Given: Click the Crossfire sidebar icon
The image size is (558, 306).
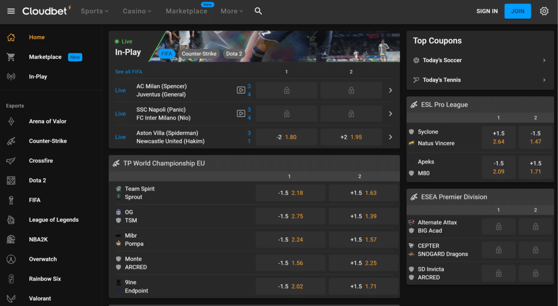Looking at the screenshot, I should (x=11, y=161).
